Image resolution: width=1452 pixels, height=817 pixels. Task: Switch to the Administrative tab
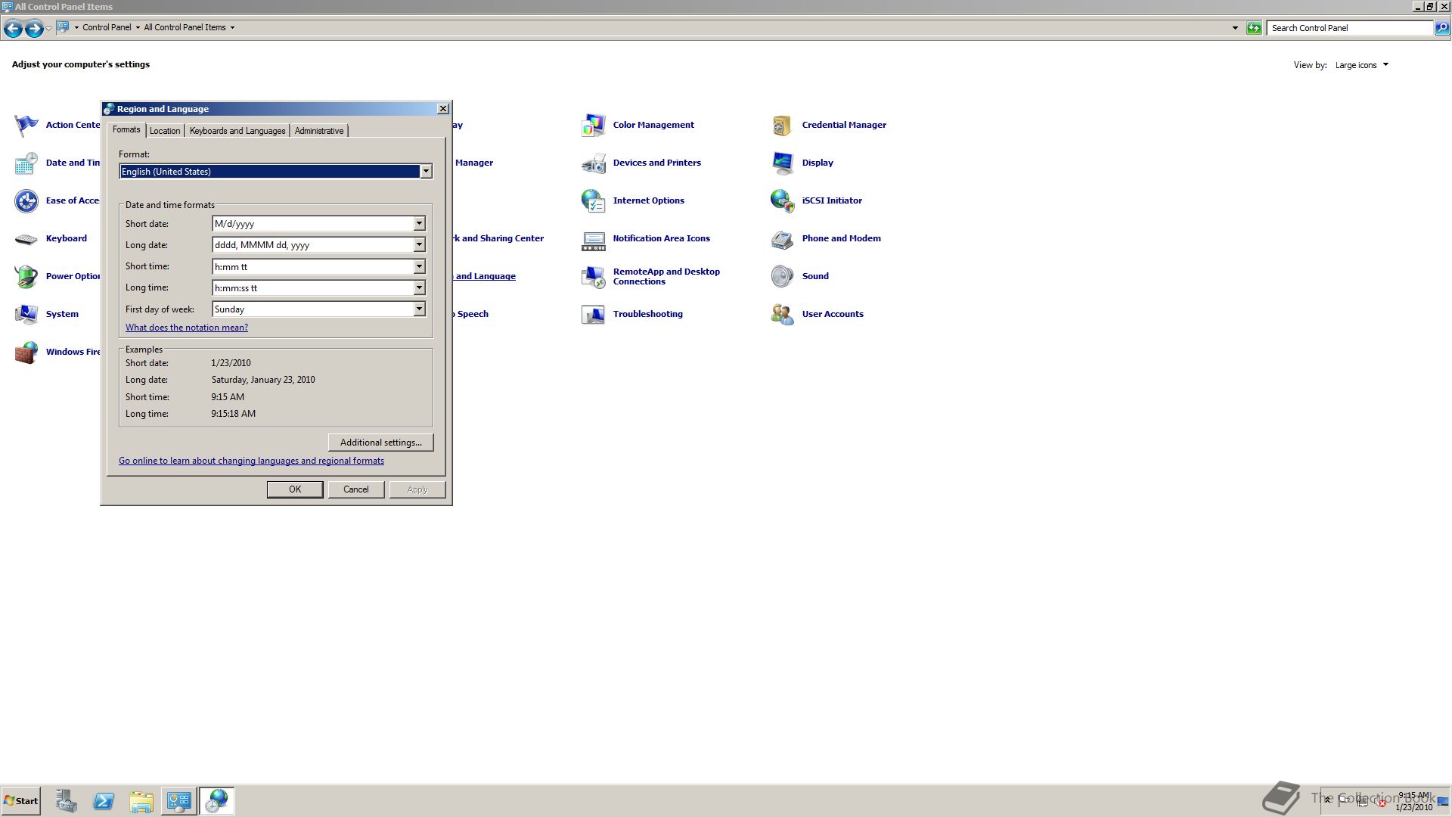pyautogui.click(x=319, y=131)
